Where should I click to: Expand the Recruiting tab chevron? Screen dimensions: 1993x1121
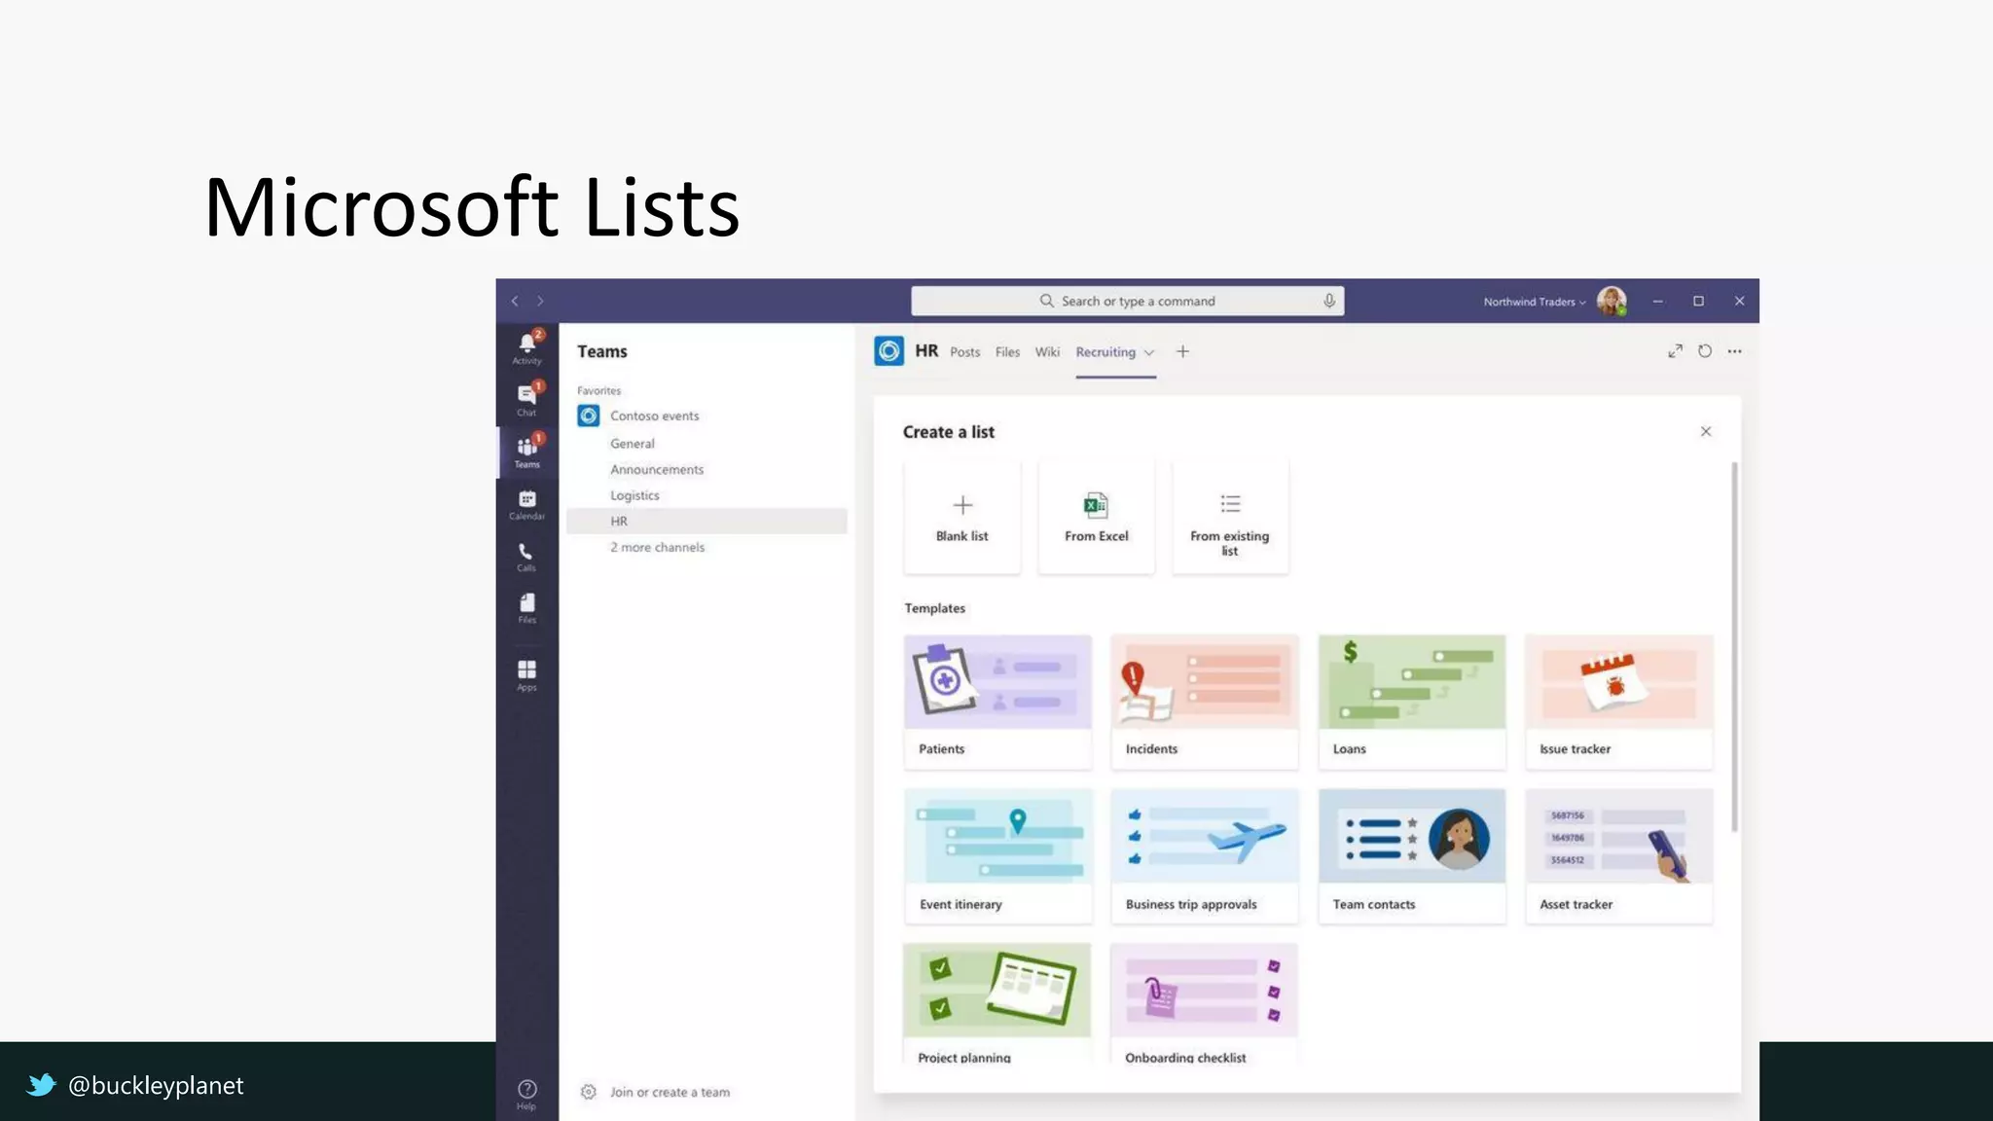point(1149,352)
